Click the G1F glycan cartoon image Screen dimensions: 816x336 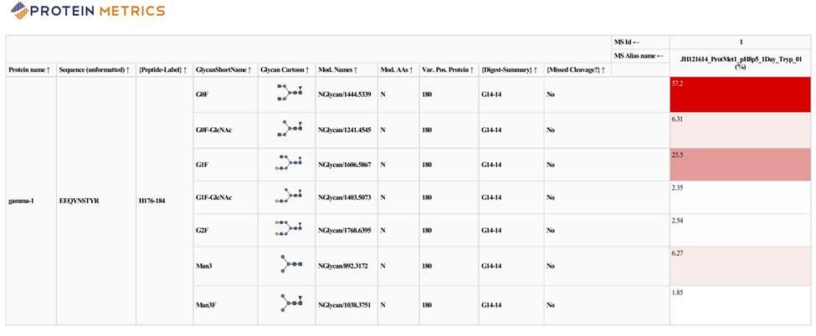click(x=287, y=165)
